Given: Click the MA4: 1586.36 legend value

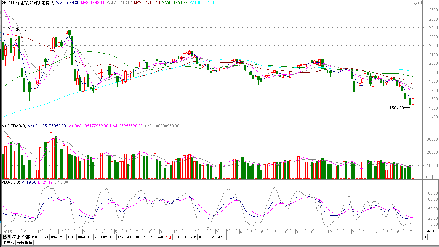Looking at the screenshot, I should point(67,3).
